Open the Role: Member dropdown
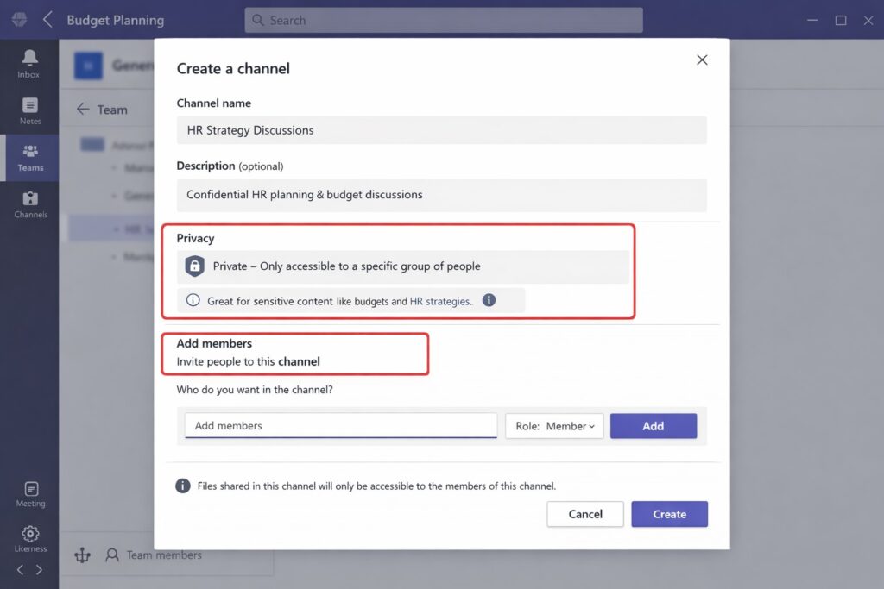This screenshot has width=884, height=589. click(553, 425)
